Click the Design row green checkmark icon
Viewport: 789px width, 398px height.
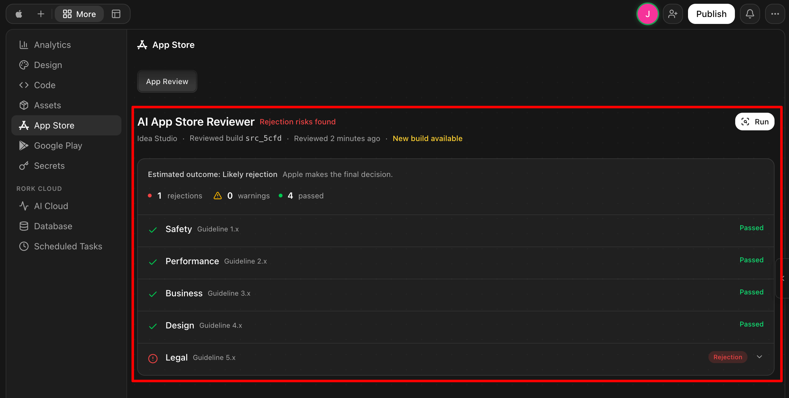tap(153, 326)
